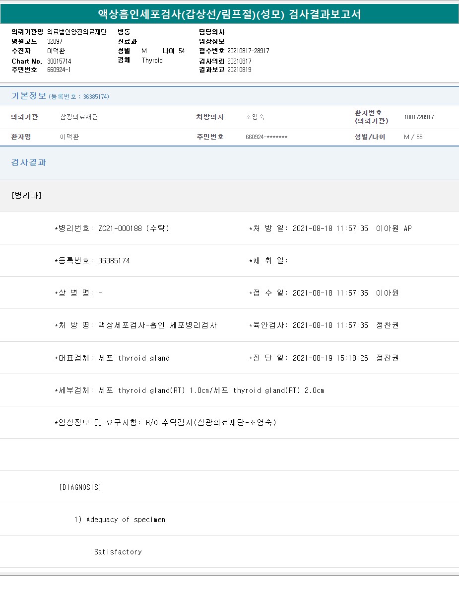Click the 처방의사 name in 기본정보
The height and width of the screenshot is (616, 459).
[255, 117]
